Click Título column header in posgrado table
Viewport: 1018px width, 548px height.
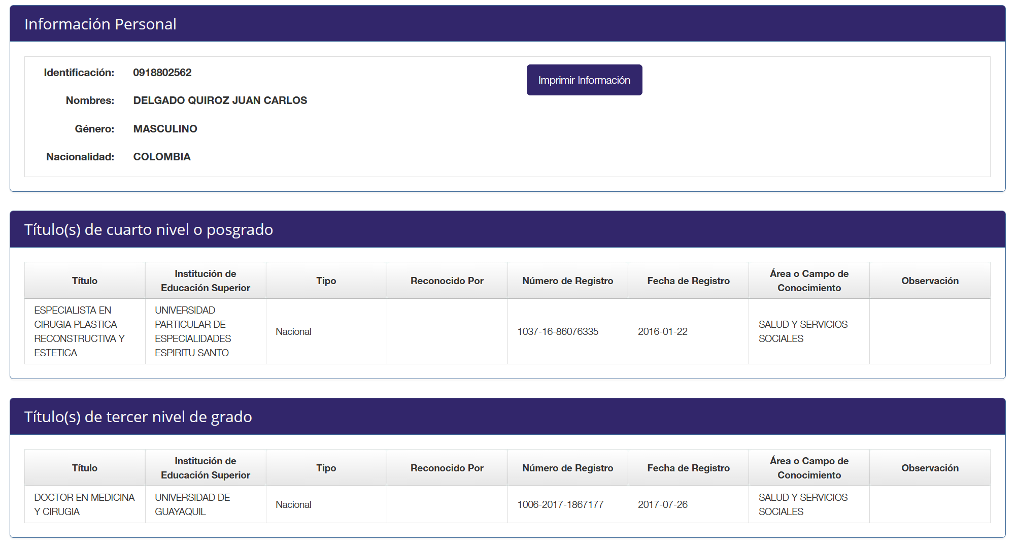[85, 281]
